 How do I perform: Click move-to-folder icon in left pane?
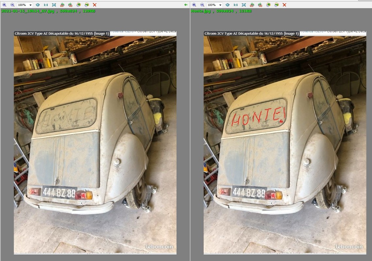coord(87,5)
